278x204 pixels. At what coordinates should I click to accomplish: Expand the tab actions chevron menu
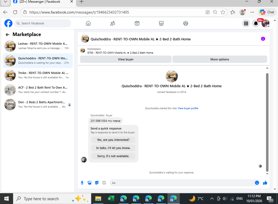pyautogui.click(x=5, y=2)
